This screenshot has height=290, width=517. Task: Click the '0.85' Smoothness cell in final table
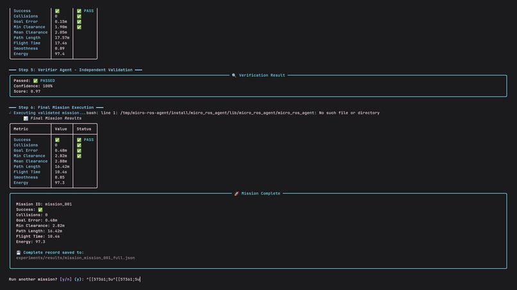[x=60, y=177]
